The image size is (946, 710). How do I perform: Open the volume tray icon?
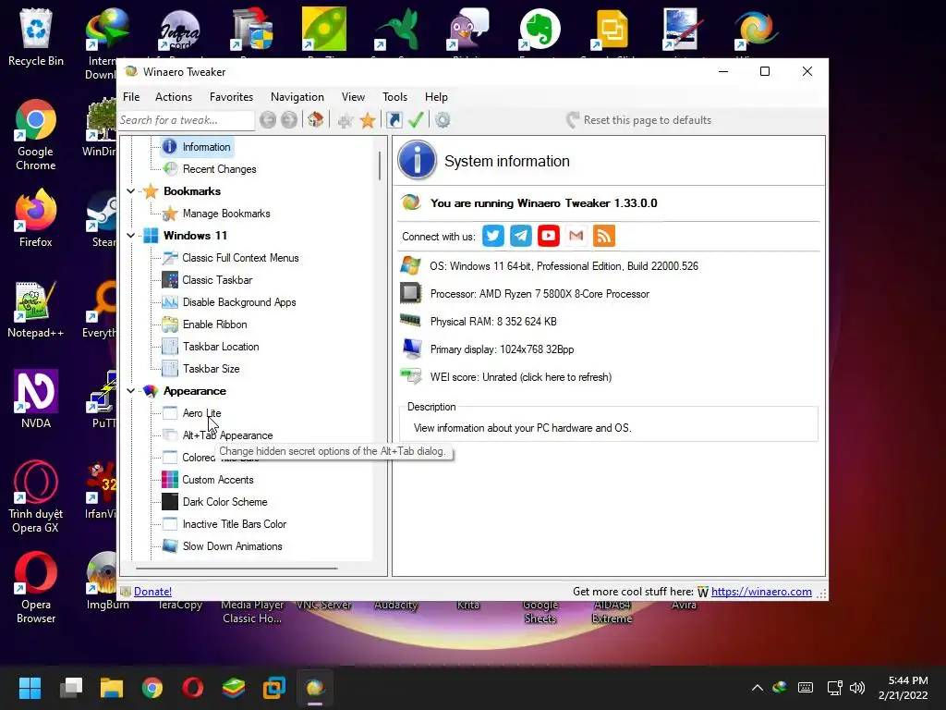(x=856, y=688)
